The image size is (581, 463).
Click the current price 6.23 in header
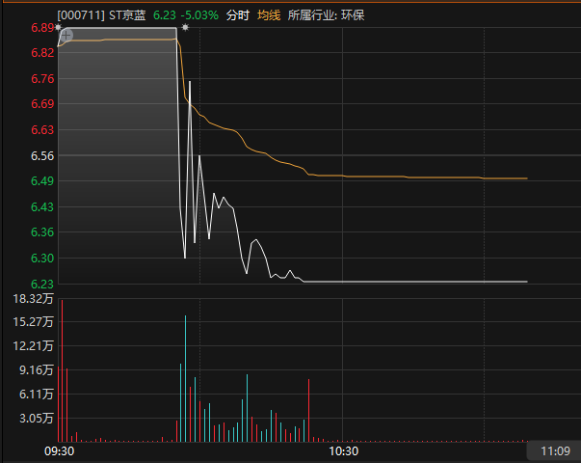point(165,15)
